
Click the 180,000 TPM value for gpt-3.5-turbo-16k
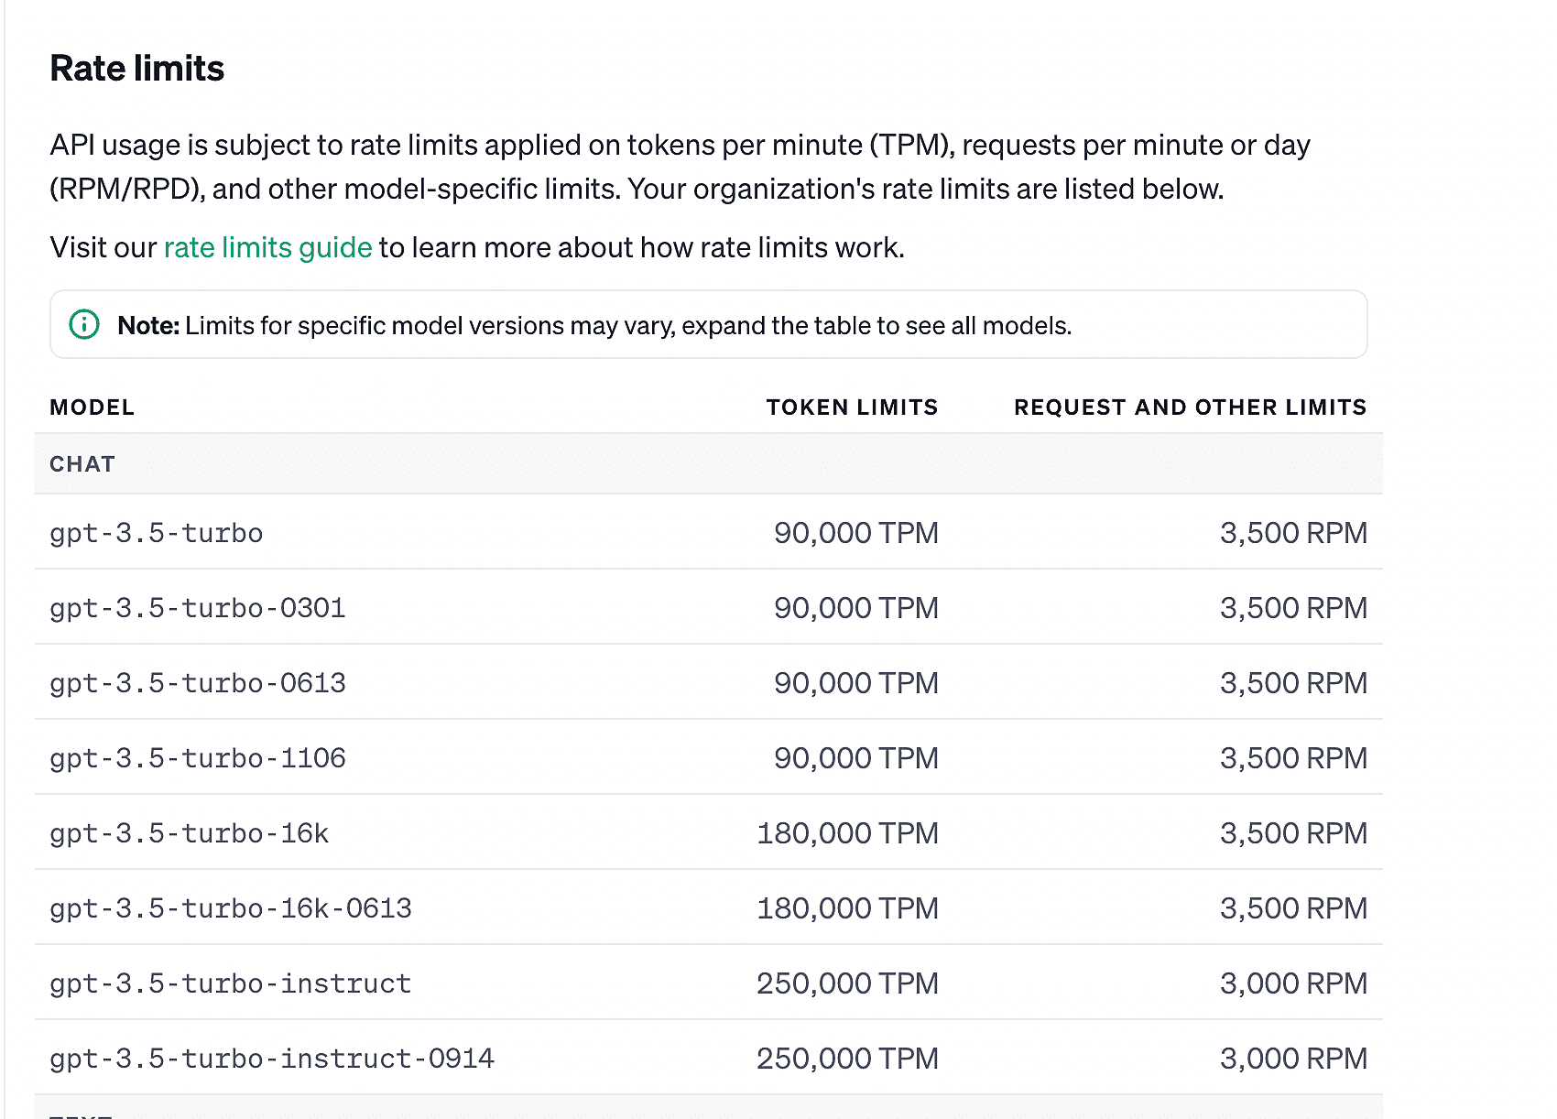pyautogui.click(x=848, y=833)
